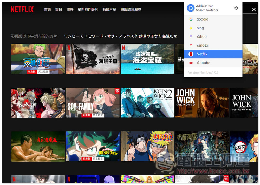Switch to Yandex search
Screen dimensions: 260x185
(x=213, y=45)
